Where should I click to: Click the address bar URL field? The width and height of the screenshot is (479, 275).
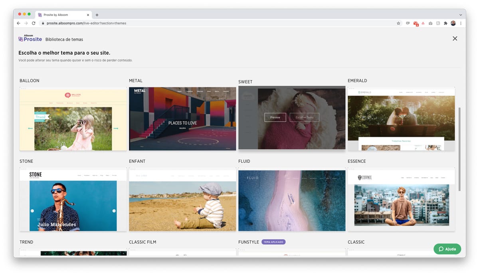tap(220, 23)
